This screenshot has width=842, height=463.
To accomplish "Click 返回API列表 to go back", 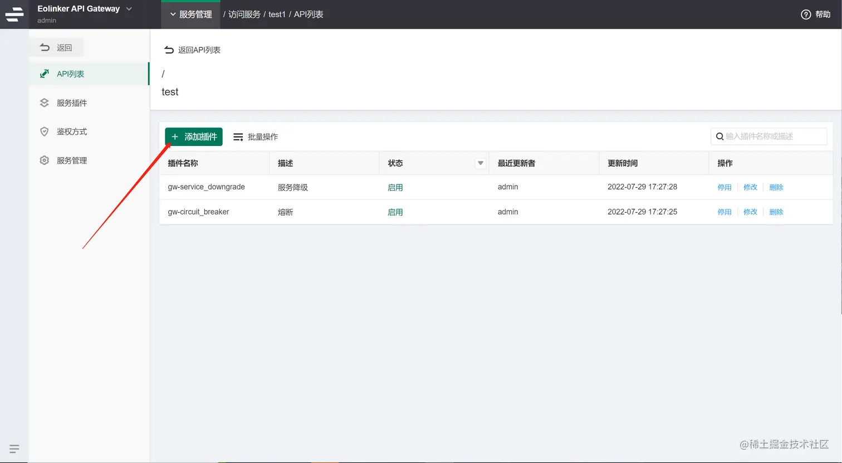I will (x=192, y=50).
